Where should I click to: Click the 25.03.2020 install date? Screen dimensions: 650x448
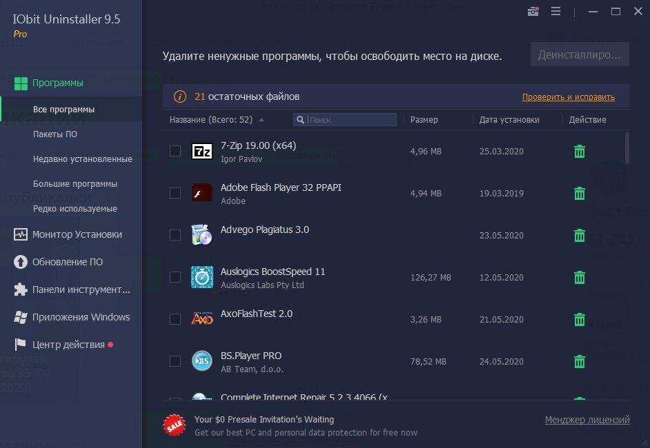[x=501, y=151]
